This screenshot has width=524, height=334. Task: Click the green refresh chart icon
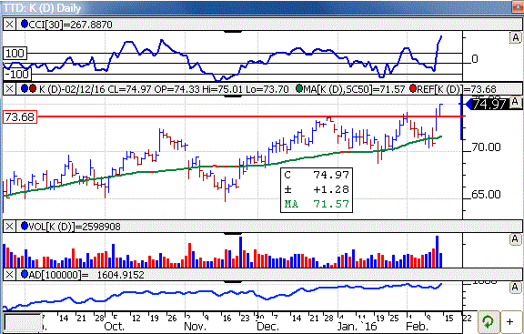[489, 322]
